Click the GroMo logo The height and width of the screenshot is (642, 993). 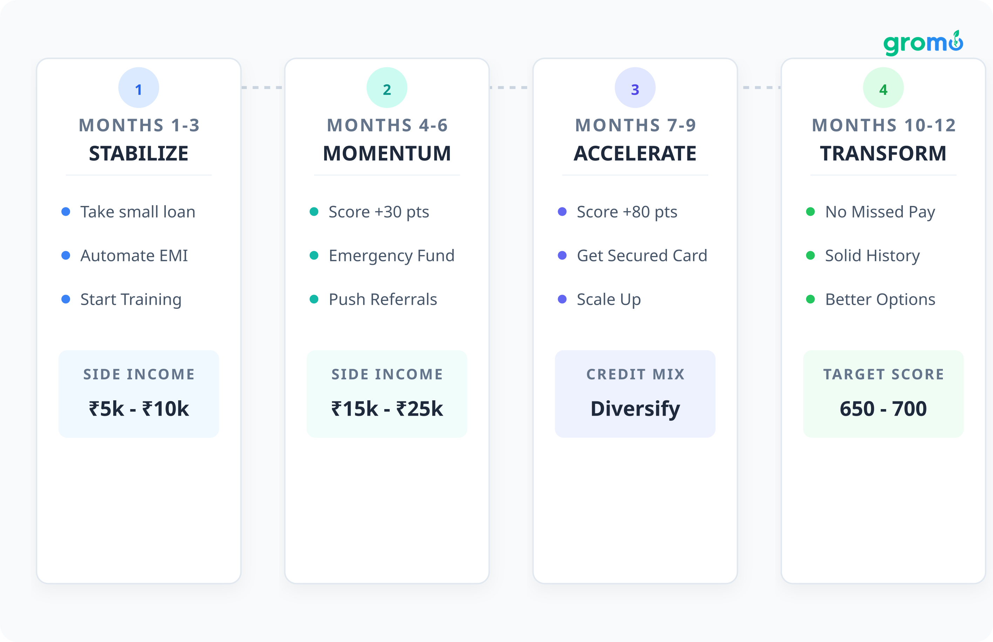tap(923, 43)
